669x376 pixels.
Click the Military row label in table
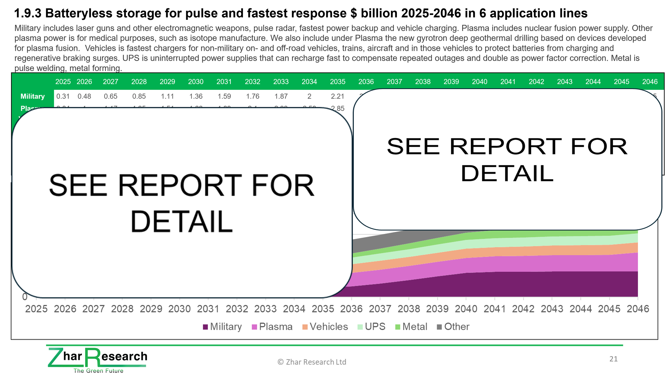(x=33, y=96)
